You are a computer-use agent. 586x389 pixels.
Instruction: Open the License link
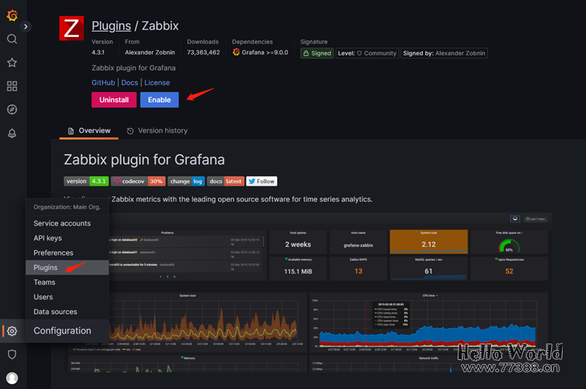click(157, 83)
